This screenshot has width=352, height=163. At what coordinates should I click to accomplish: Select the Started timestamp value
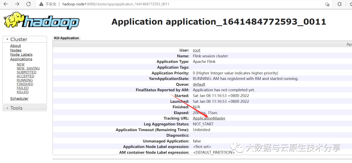coord(221,96)
